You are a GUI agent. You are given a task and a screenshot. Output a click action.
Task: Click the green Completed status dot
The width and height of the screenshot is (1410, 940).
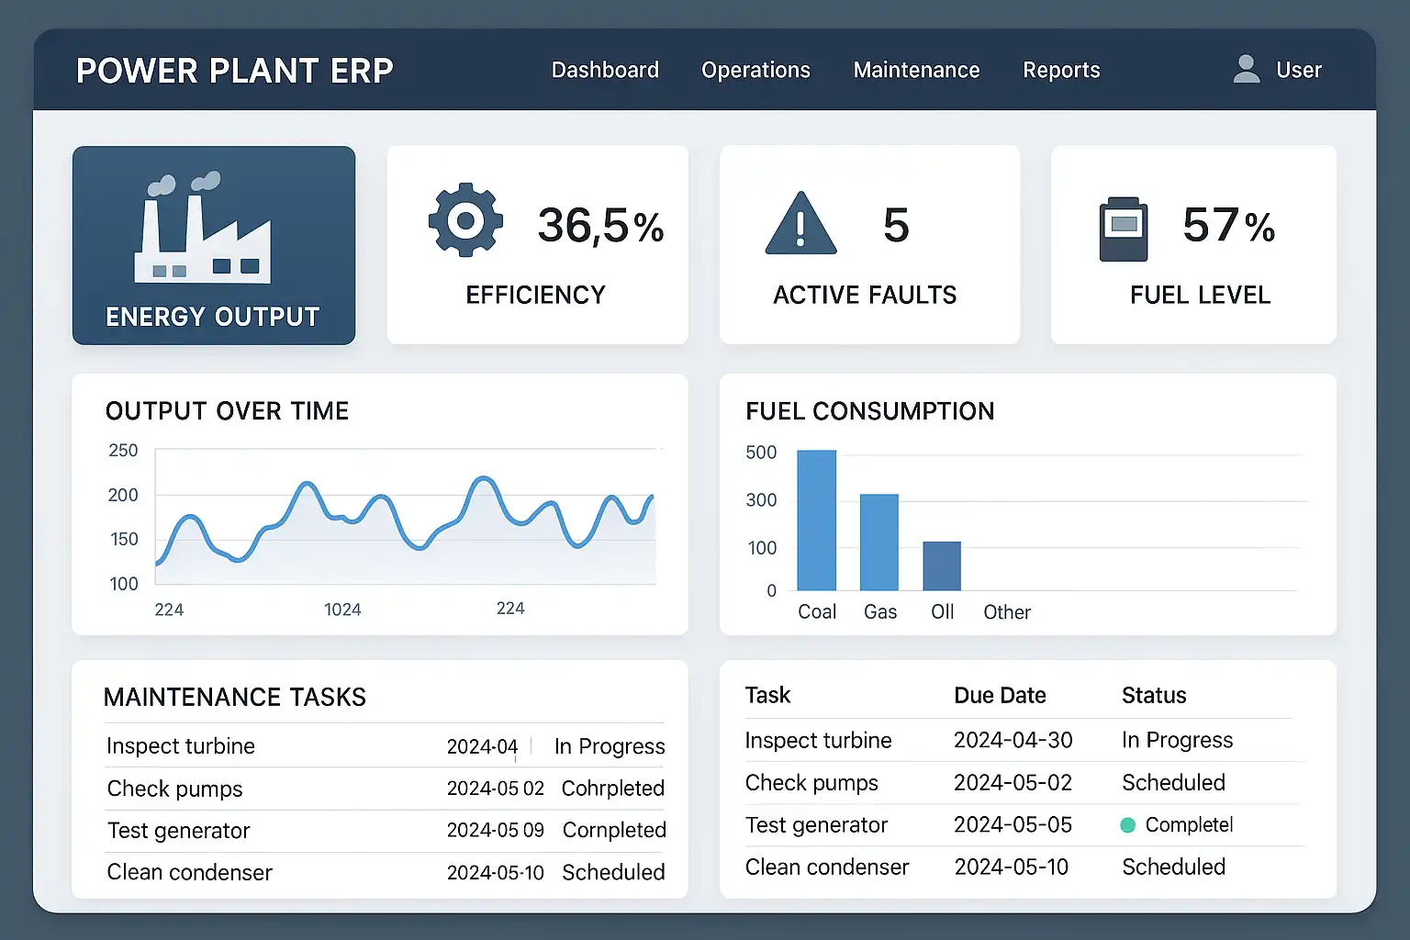pyautogui.click(x=1128, y=825)
